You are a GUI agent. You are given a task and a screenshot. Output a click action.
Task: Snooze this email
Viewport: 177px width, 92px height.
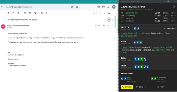[x=30, y=13]
